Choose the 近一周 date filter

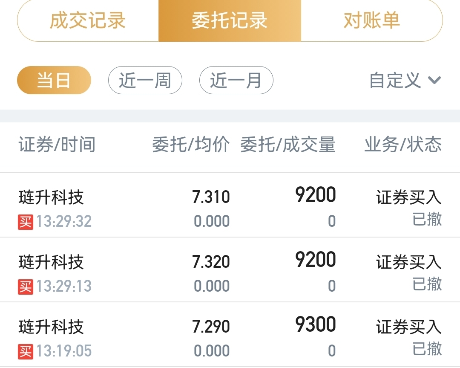click(x=145, y=80)
